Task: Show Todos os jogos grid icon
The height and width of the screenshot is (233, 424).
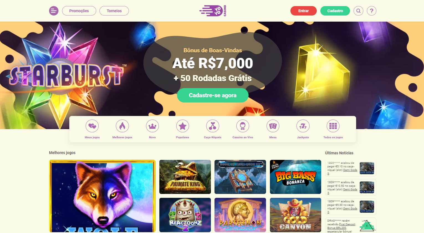Action: 333,126
